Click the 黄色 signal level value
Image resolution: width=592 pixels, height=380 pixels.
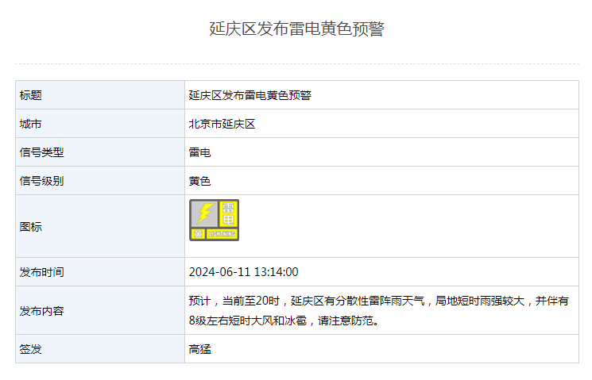[x=200, y=181]
